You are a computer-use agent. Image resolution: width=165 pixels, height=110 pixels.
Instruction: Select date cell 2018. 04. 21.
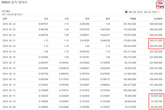coord(9,41)
